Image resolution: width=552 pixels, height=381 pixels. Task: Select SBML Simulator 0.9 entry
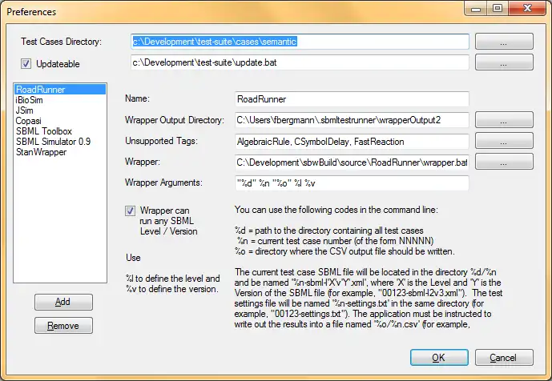coord(60,142)
